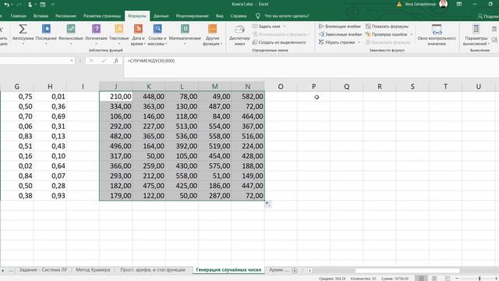Switch to Page Layout view in the status bar
The image size is (499, 281).
pyautogui.click(x=434, y=279)
